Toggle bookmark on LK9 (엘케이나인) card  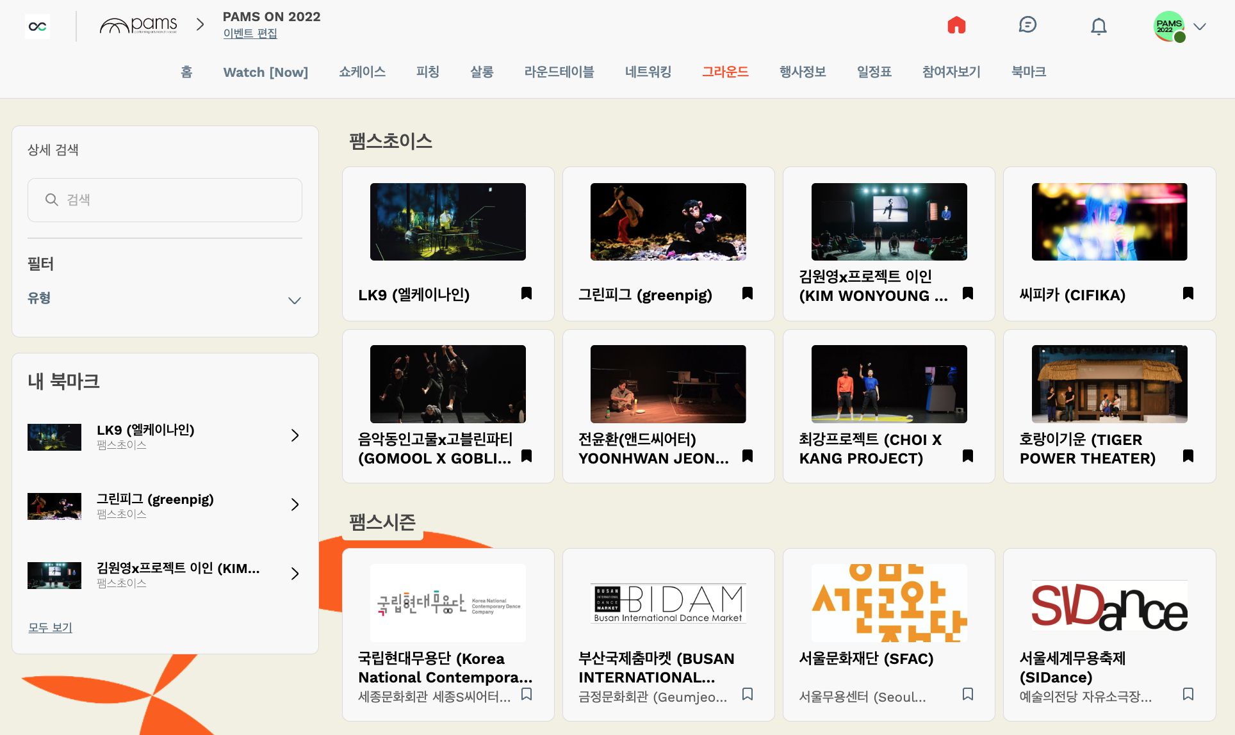coord(527,293)
